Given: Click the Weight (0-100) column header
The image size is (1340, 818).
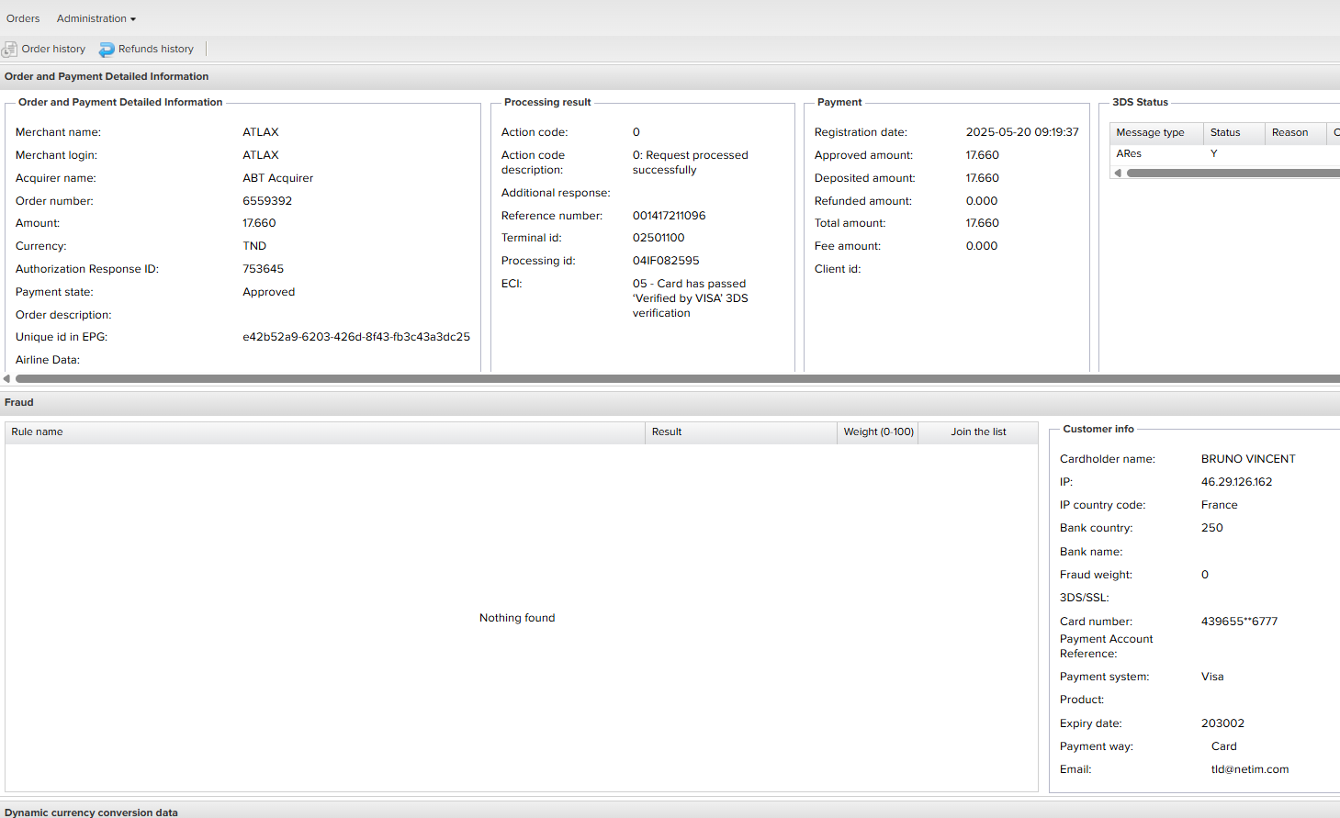Looking at the screenshot, I should pyautogui.click(x=878, y=432).
